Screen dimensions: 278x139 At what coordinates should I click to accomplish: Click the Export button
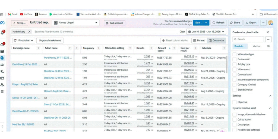pos(251,23)
